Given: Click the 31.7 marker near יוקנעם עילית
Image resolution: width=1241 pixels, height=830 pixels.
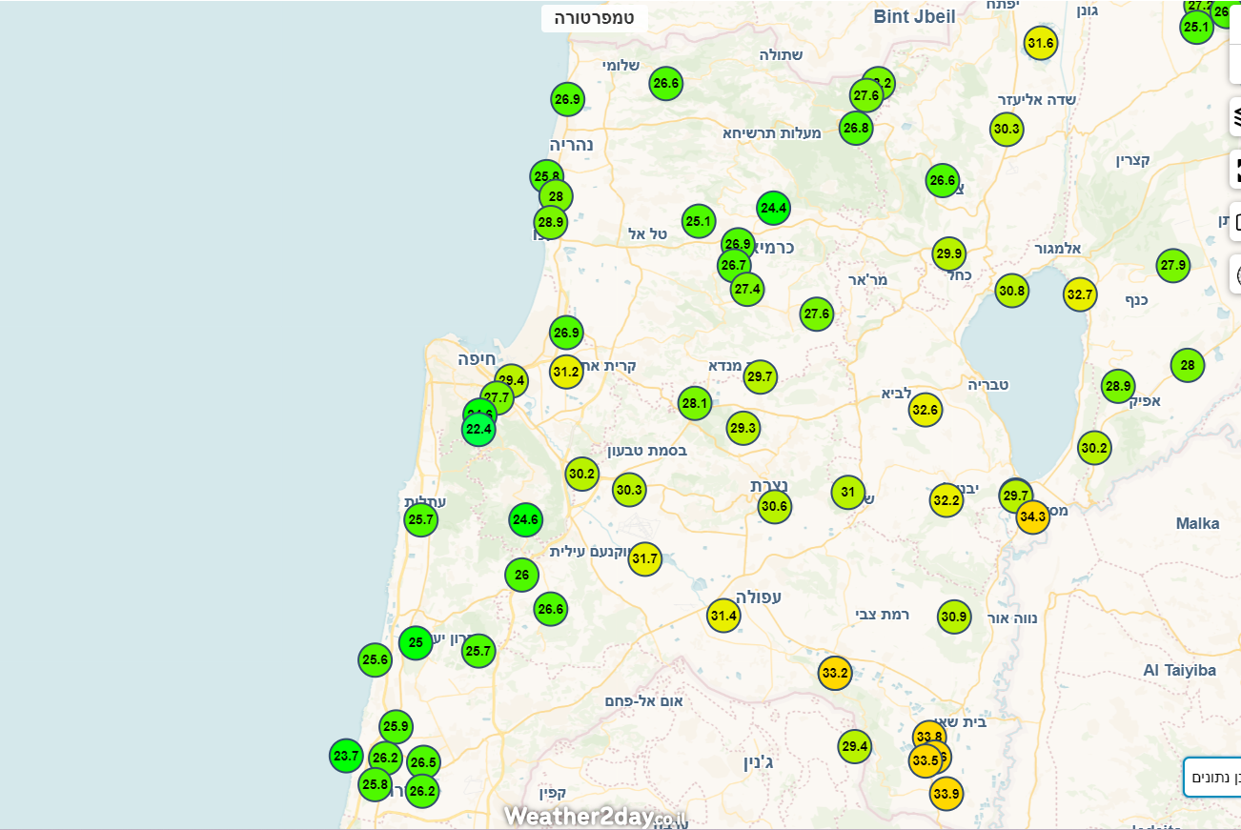Looking at the screenshot, I should point(645,558).
